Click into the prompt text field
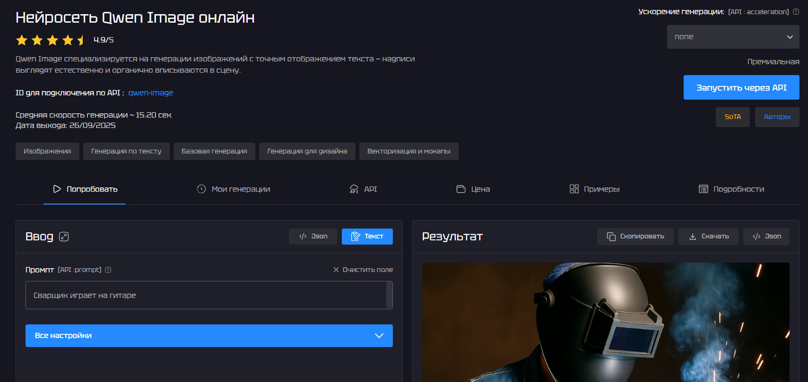 (206, 296)
